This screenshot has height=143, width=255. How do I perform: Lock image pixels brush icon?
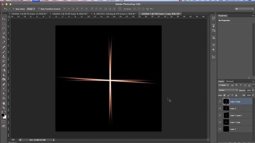(228, 95)
